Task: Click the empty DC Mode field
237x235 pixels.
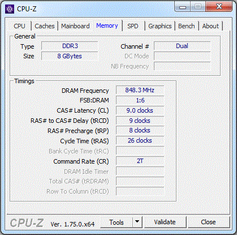Action: pos(182,56)
